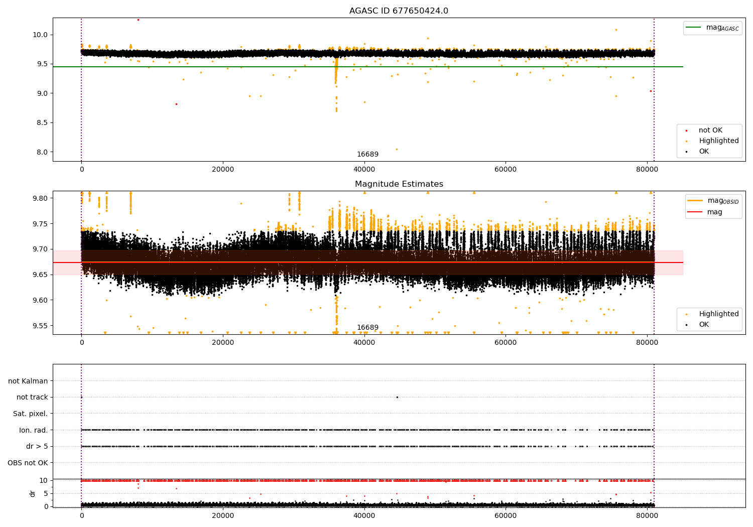
Task: Click the green mag AGASC legend line
Action: pyautogui.click(x=693, y=28)
